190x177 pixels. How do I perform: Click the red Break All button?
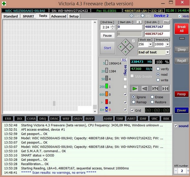coord(182,29)
